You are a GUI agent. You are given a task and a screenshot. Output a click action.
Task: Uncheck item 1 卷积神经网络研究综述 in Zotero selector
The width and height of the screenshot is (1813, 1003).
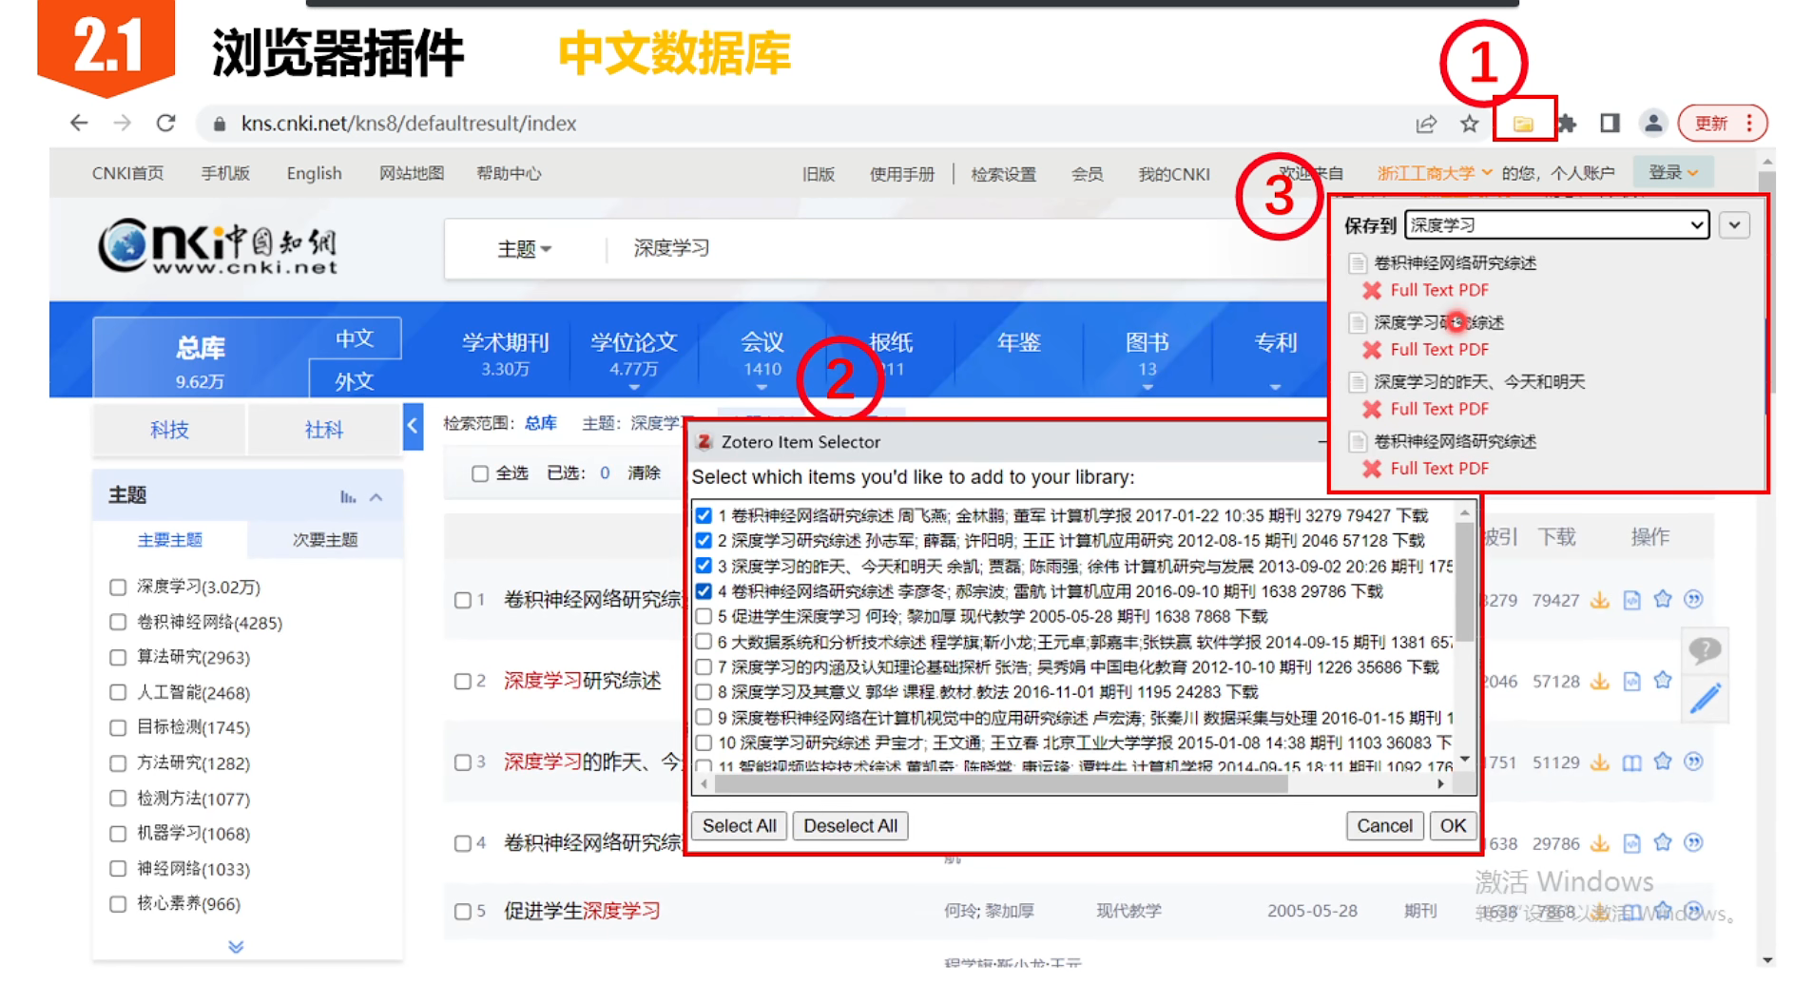703,514
